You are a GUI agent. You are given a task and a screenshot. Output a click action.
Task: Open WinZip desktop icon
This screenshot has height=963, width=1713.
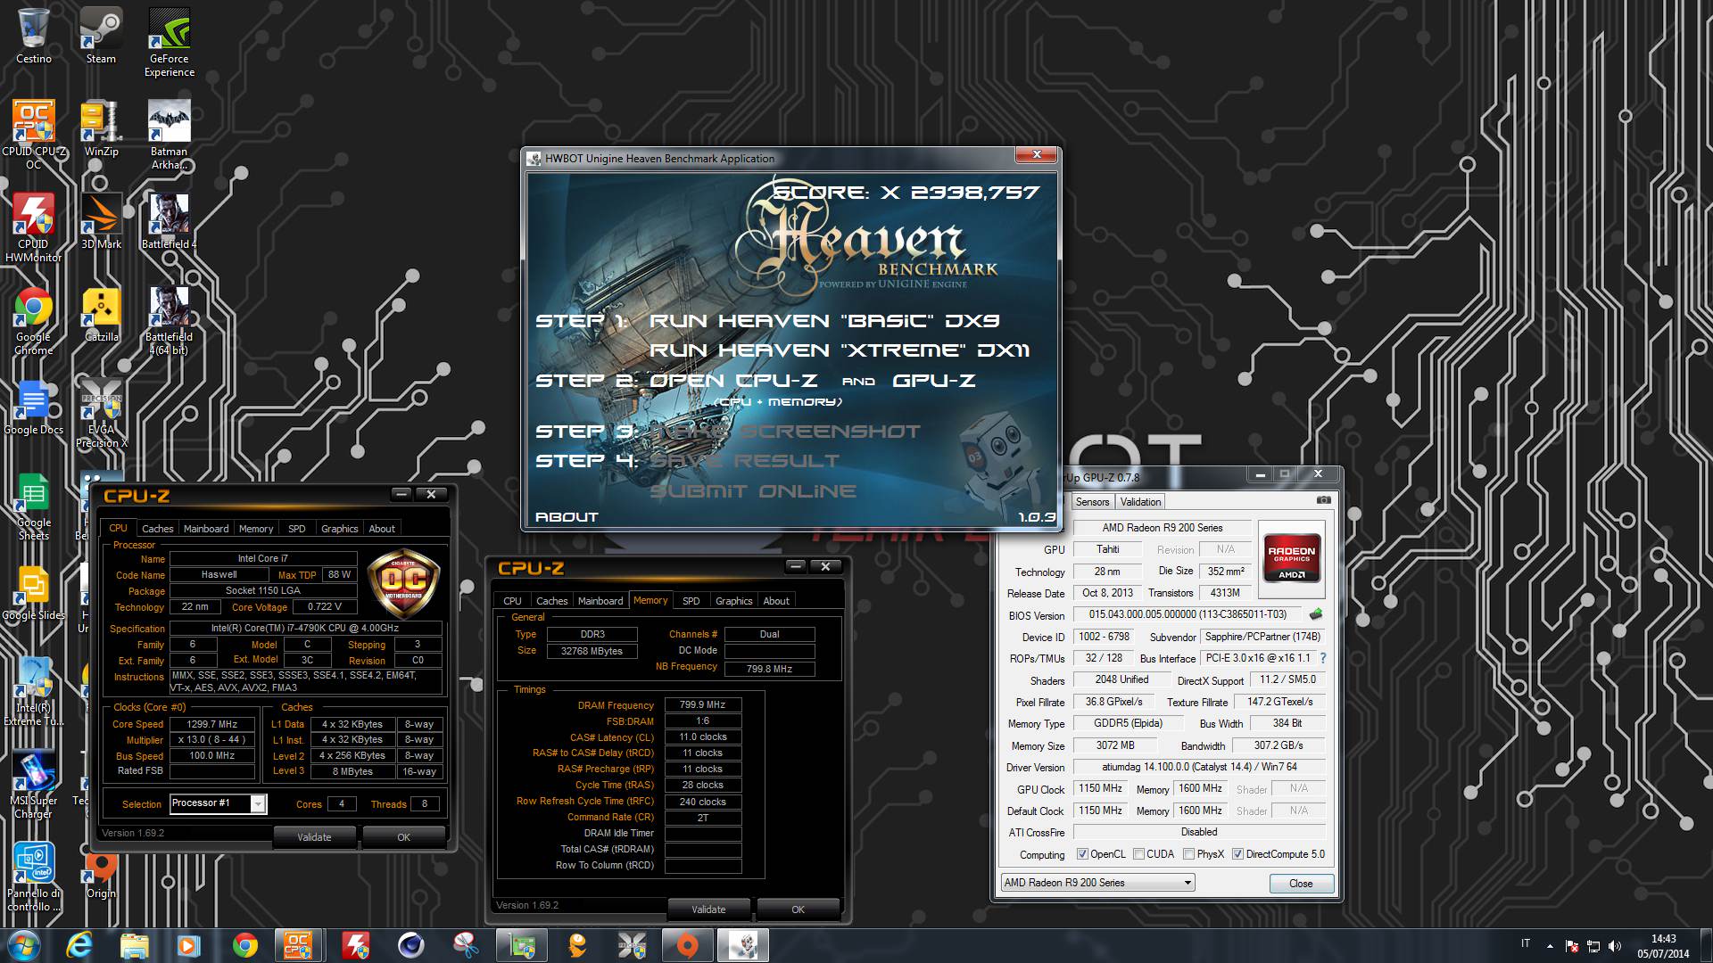tap(101, 128)
